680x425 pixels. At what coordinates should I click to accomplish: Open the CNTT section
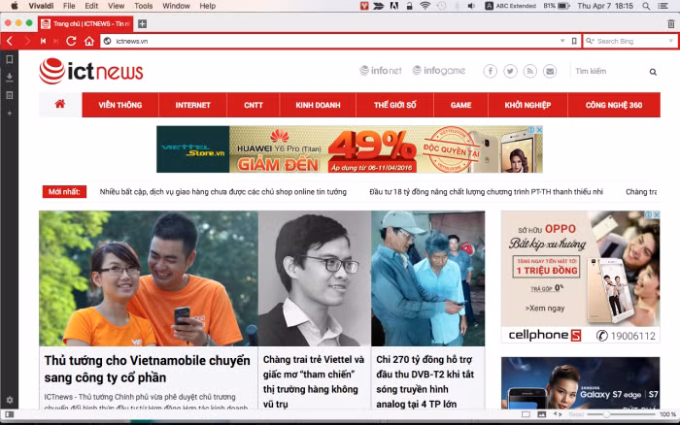(254, 105)
